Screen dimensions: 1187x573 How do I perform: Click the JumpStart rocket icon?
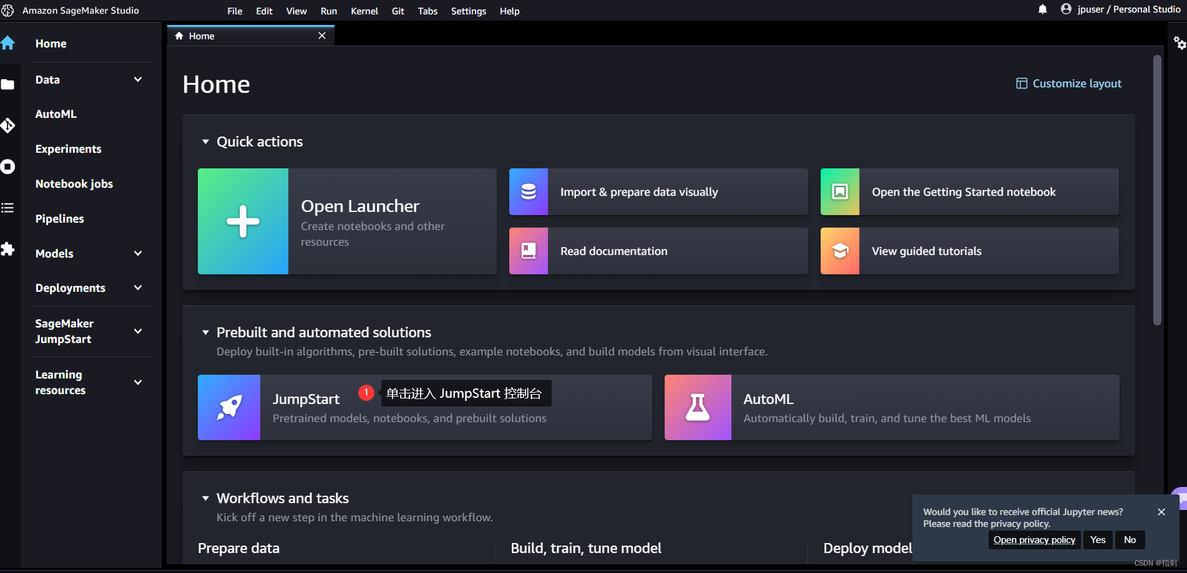tap(229, 407)
